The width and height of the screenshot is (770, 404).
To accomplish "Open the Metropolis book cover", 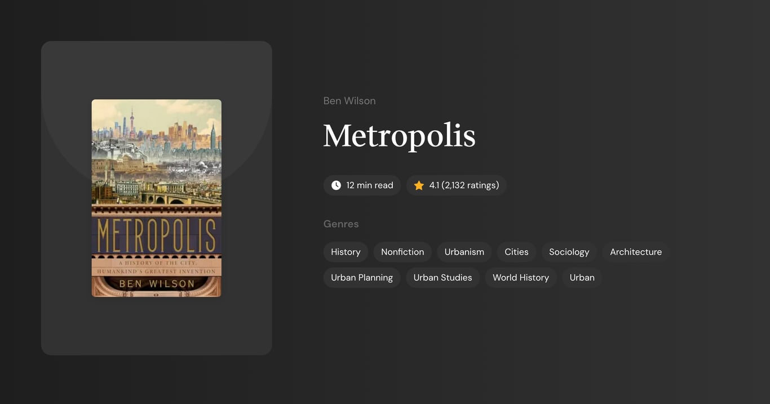I will click(156, 198).
